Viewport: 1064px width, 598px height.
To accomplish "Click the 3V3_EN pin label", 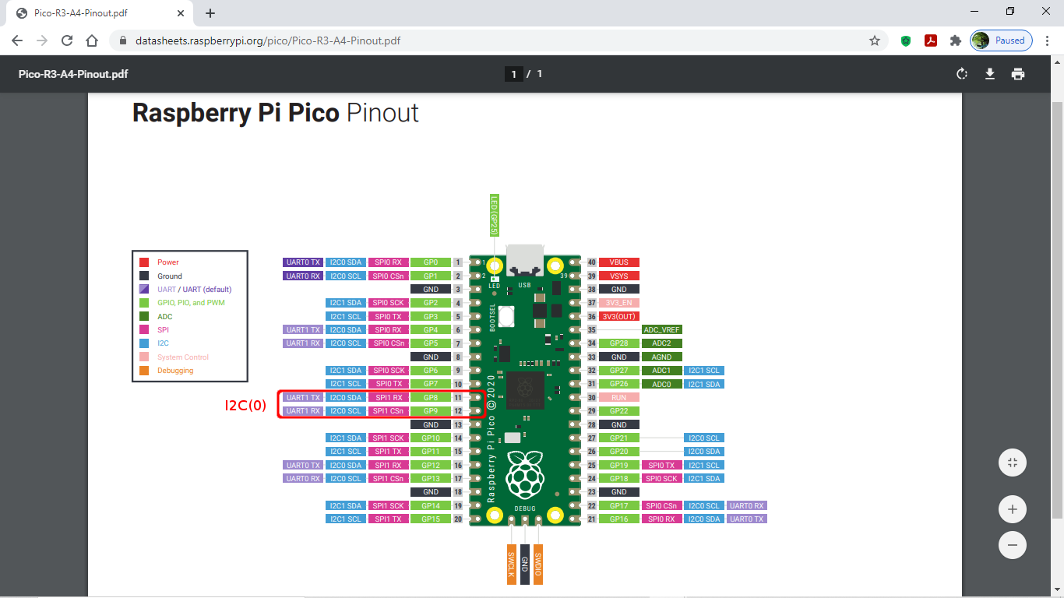I will click(x=619, y=303).
